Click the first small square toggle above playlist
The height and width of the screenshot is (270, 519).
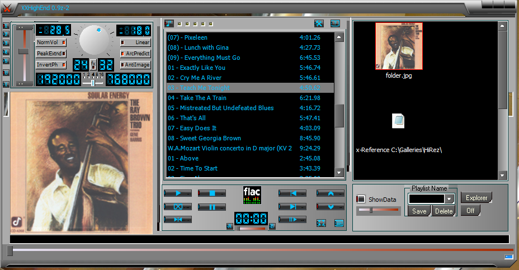(x=179, y=24)
